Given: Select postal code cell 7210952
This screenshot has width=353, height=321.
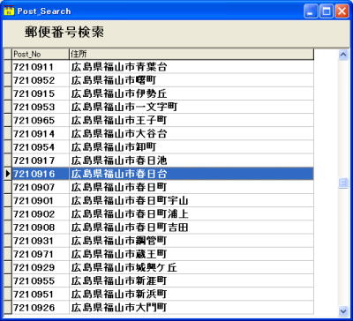Looking at the screenshot, I should pos(41,80).
